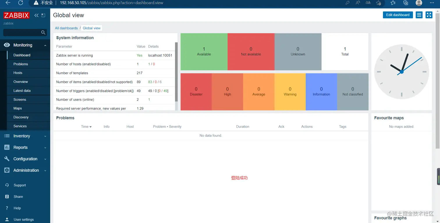Screen dimensions: 440x223
Task: Click the All dashboards breadcrumb link
Action: (66, 28)
